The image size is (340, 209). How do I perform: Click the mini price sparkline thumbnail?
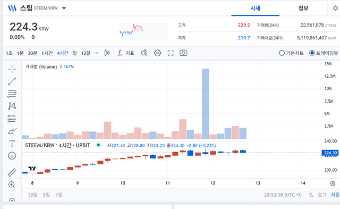pos(143,31)
